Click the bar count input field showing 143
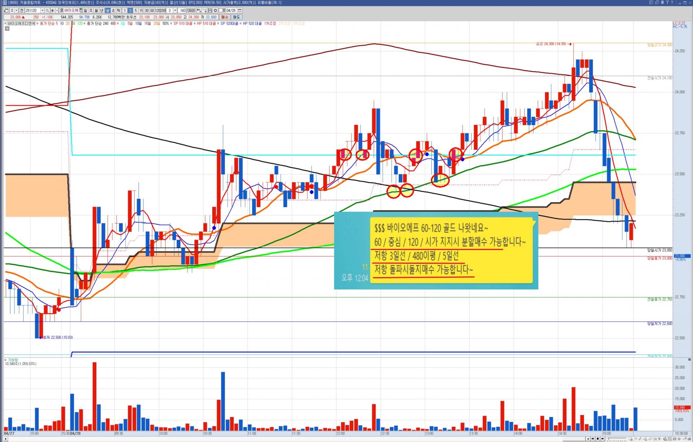The image size is (693, 442). coord(182,10)
